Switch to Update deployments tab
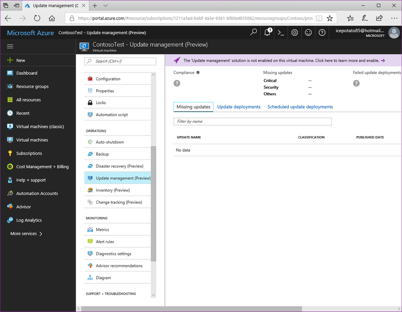 pyautogui.click(x=239, y=107)
